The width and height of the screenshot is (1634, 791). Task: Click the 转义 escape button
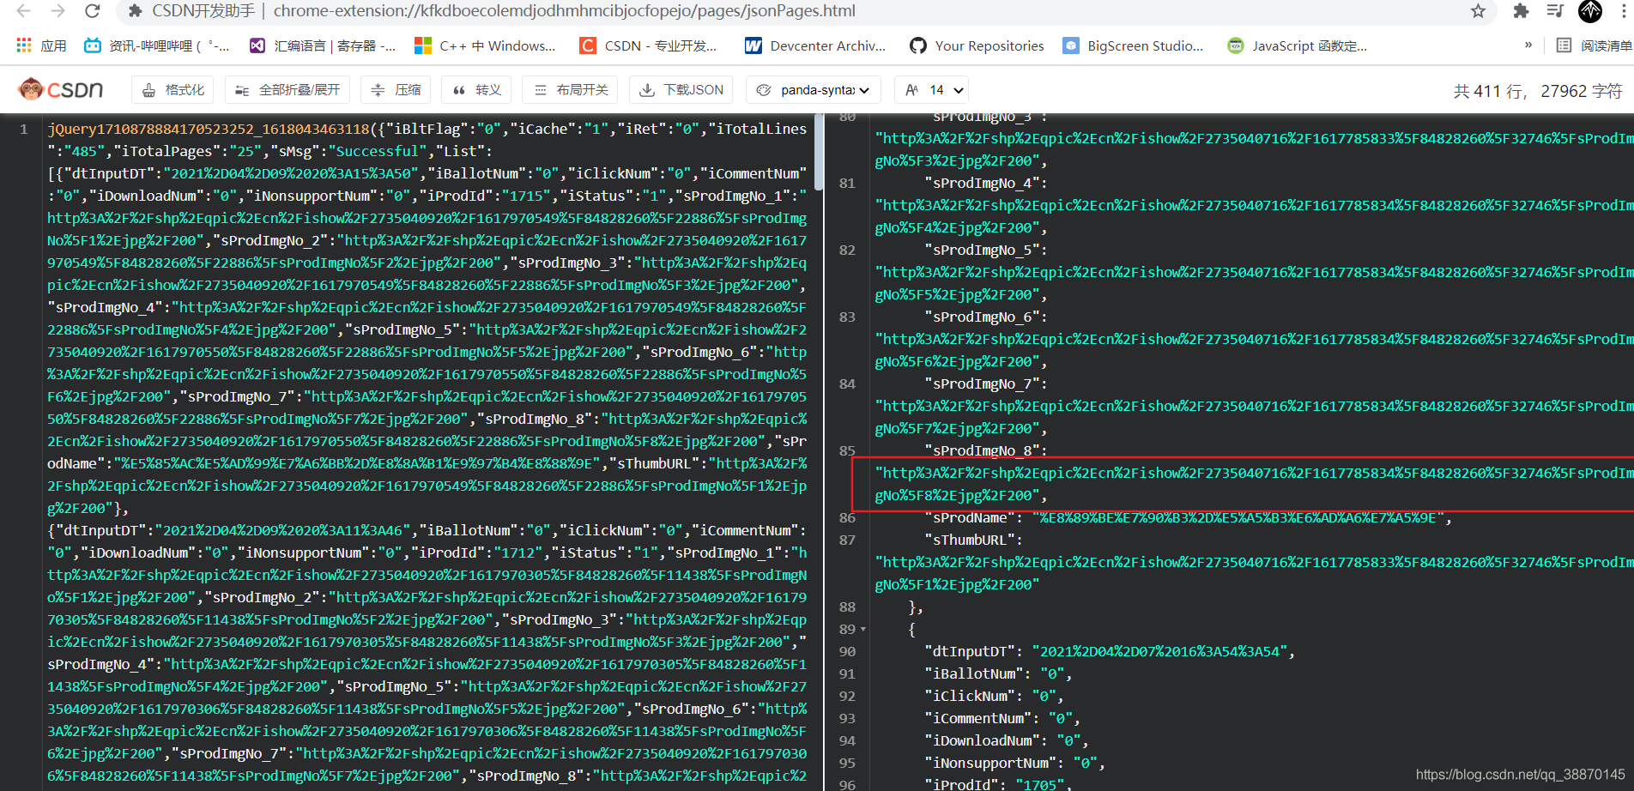pos(476,90)
